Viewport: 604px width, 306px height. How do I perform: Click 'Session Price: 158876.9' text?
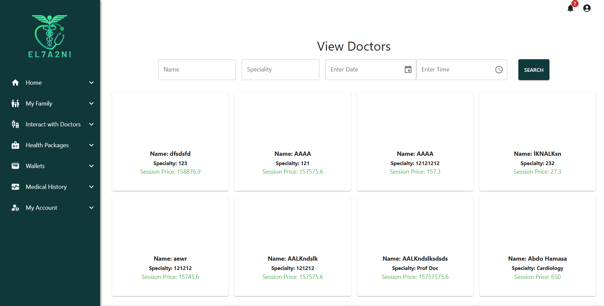click(170, 172)
